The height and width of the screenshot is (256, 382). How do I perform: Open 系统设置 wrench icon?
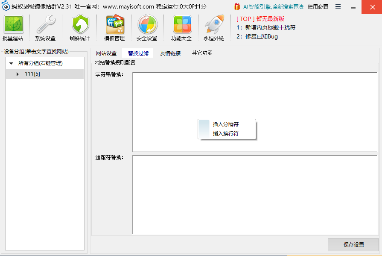point(46,24)
